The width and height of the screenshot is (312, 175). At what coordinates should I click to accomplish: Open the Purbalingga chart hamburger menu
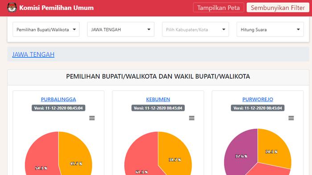pyautogui.click(x=92, y=118)
